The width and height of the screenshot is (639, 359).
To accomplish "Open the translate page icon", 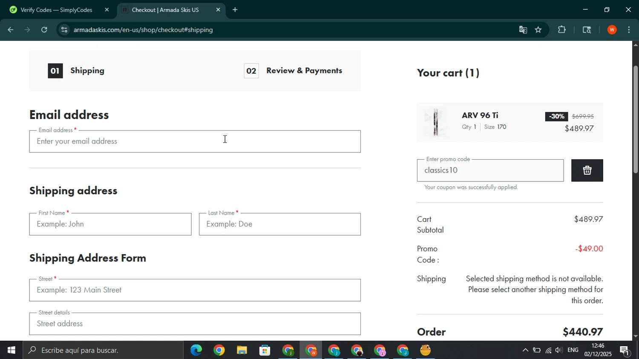I will tap(523, 30).
